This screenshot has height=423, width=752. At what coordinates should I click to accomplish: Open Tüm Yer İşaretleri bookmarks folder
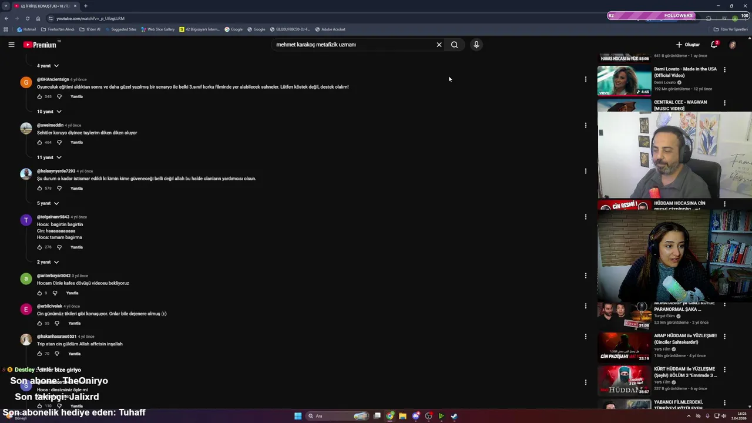point(731,29)
